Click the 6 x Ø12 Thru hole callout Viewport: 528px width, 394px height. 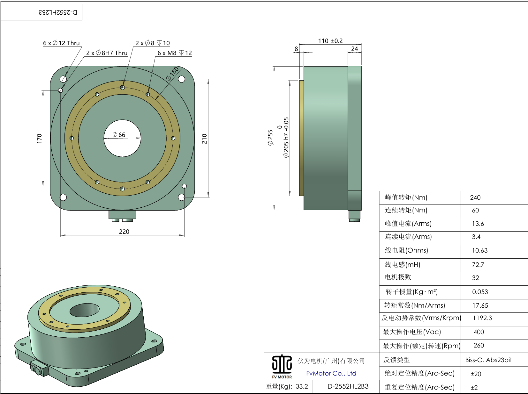61,43
